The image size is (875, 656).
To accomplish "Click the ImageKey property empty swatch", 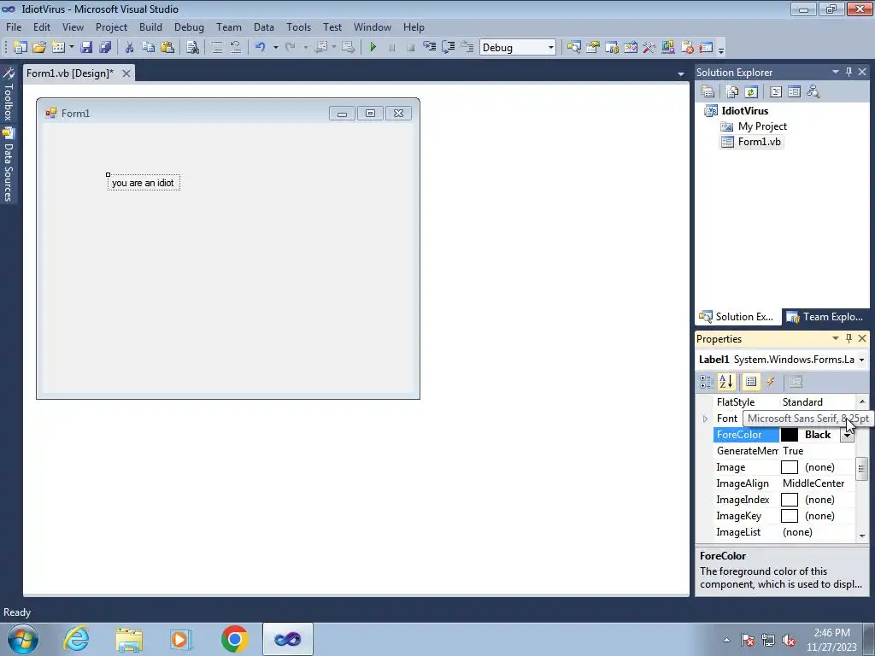I will pyautogui.click(x=790, y=516).
